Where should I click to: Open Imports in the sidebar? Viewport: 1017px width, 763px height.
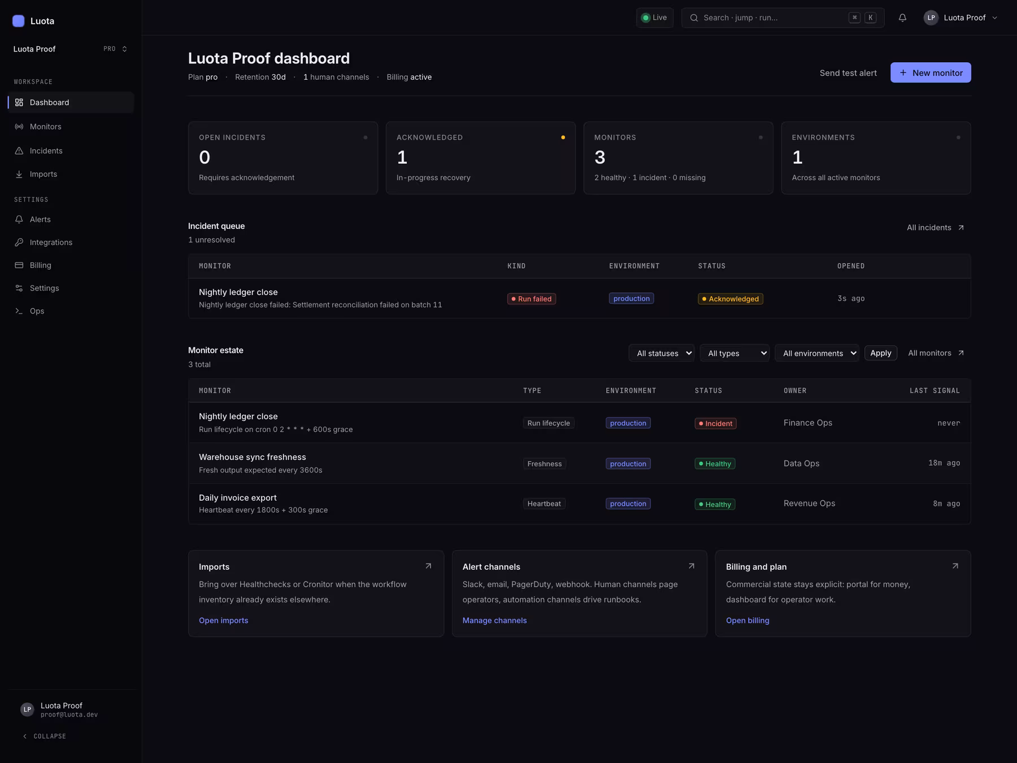(71, 174)
